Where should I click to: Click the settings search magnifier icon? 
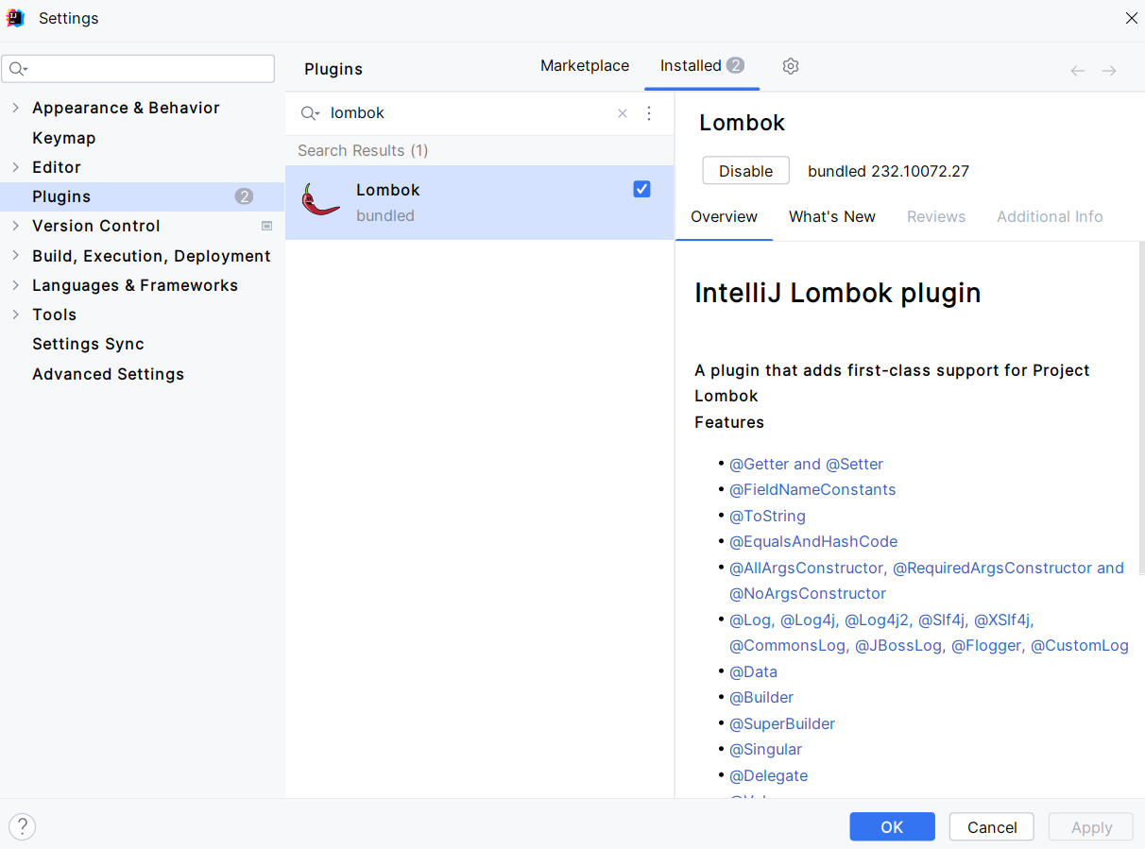18,69
